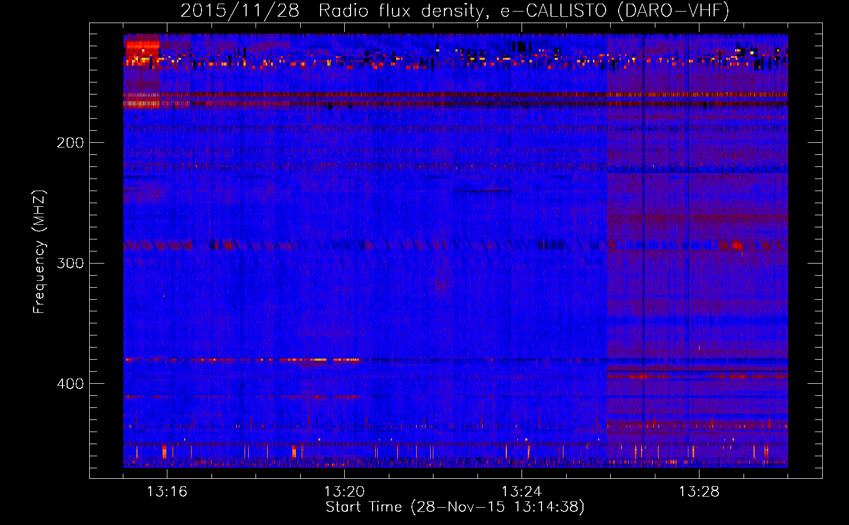Screen dimensions: 849x525
Task: Click the red hotspot near 13:29 below 300 MHz
Action: click(737, 245)
